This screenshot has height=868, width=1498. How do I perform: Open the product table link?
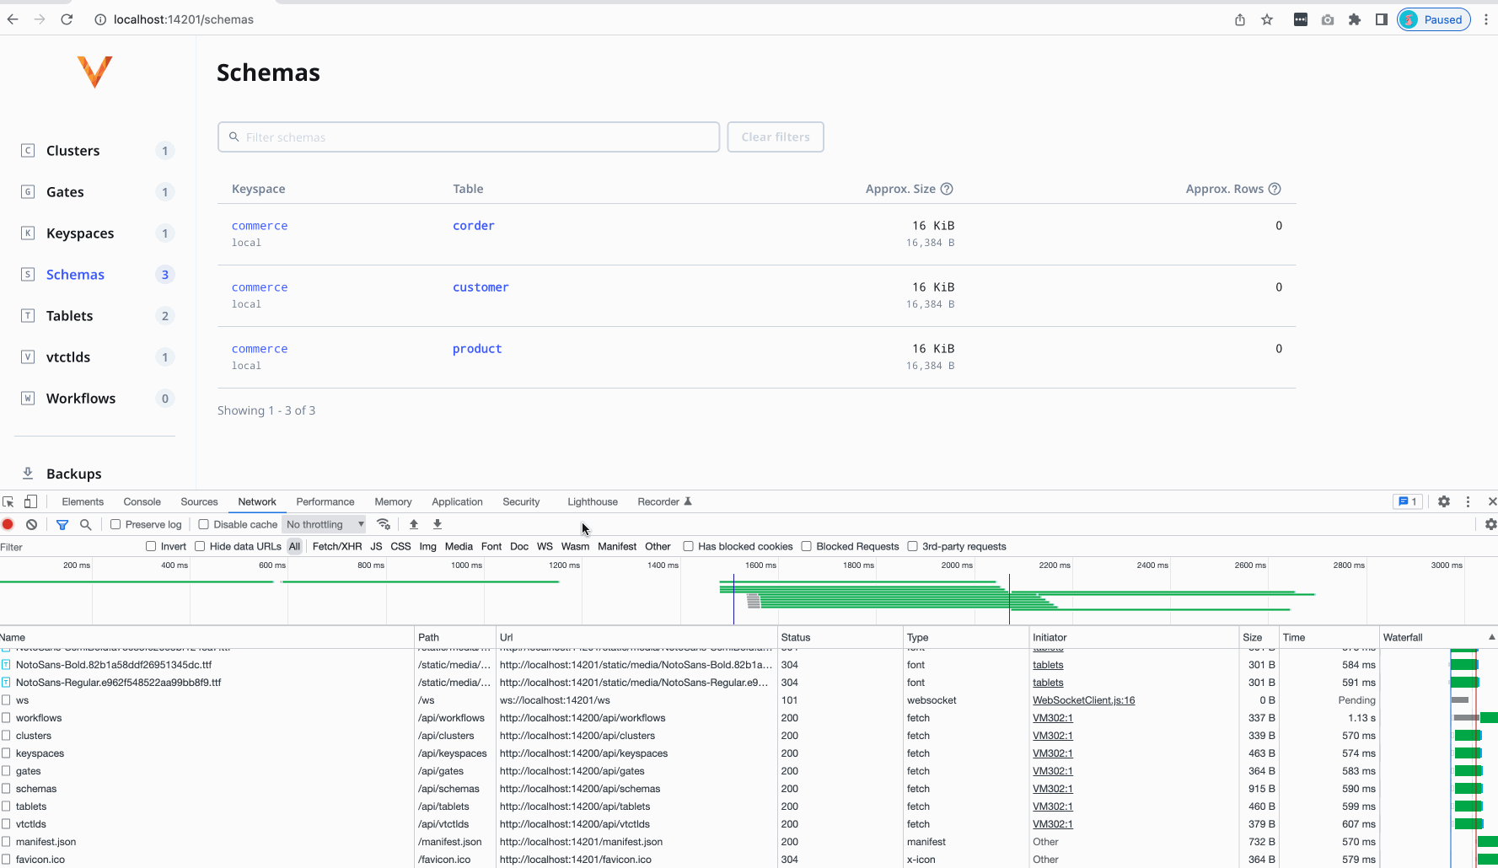click(x=477, y=349)
